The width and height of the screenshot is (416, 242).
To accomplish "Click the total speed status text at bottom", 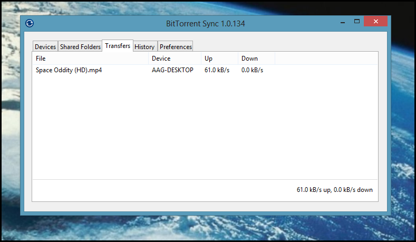I will point(335,190).
